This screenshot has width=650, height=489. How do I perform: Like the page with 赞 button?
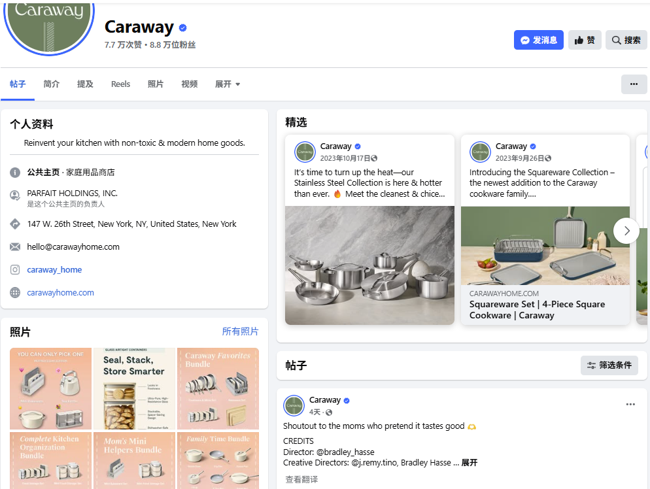coord(585,40)
